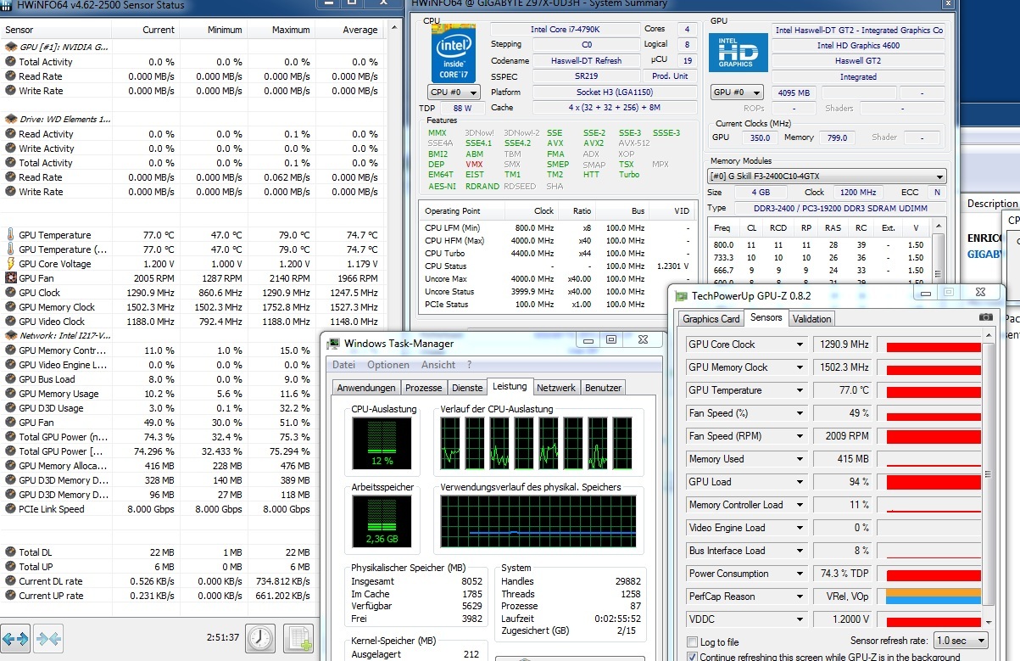
Task: Click the Prod. Unit button
Action: (670, 76)
